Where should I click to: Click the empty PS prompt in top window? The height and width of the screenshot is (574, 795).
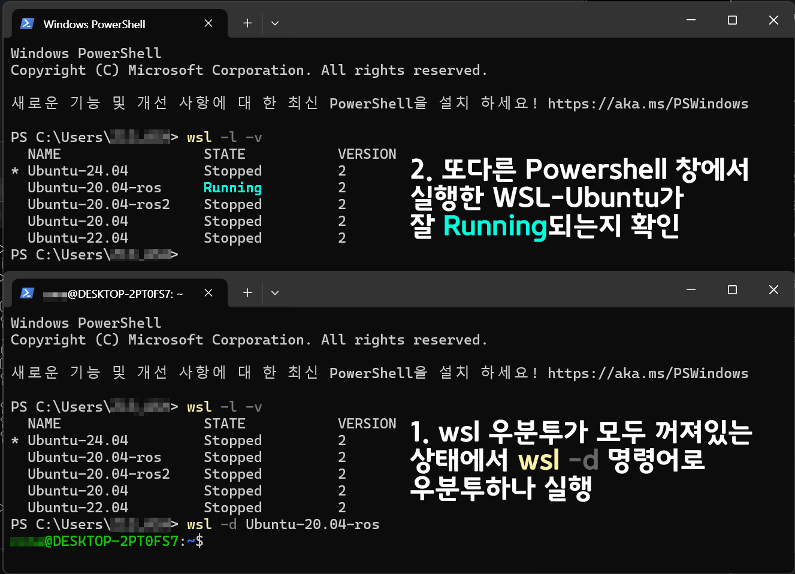pyautogui.click(x=95, y=255)
